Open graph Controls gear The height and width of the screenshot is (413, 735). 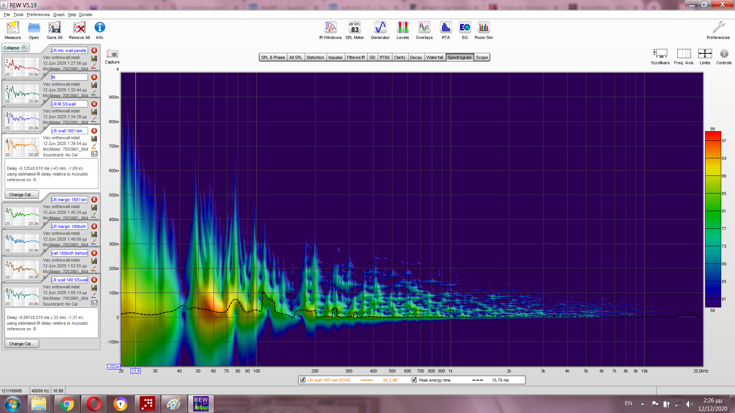[x=724, y=54]
